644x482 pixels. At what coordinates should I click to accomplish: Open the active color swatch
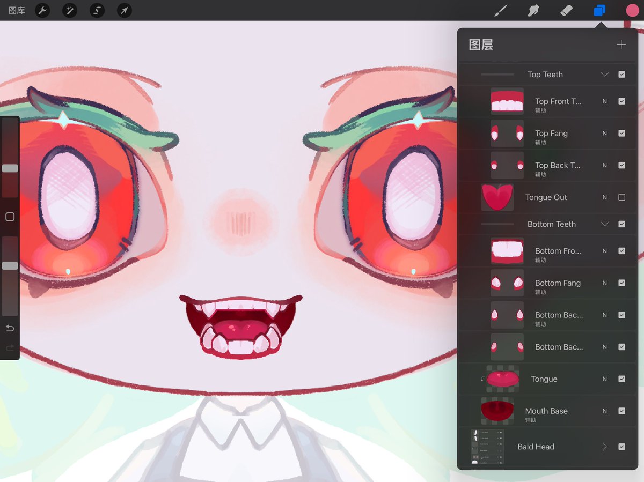pyautogui.click(x=632, y=10)
